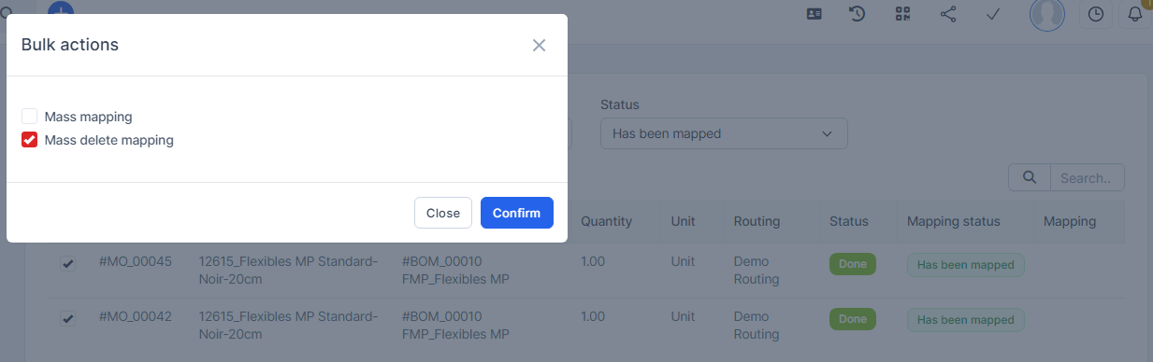Open the contact card icon in header
The width and height of the screenshot is (1153, 362).
(814, 14)
